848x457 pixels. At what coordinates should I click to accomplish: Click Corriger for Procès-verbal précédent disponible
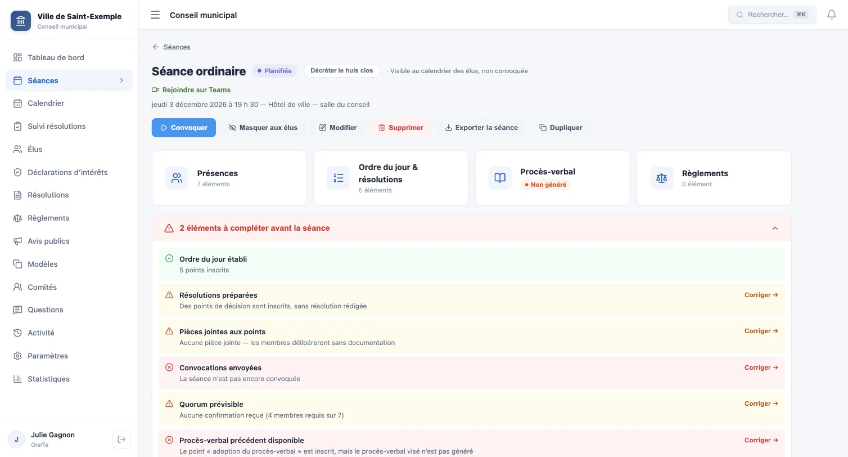(x=761, y=440)
